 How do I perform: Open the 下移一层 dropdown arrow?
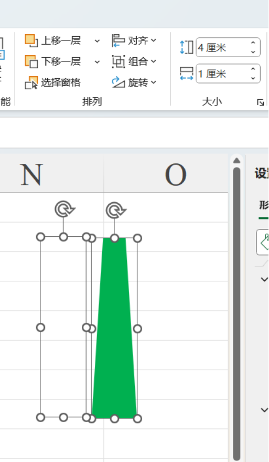point(97,62)
